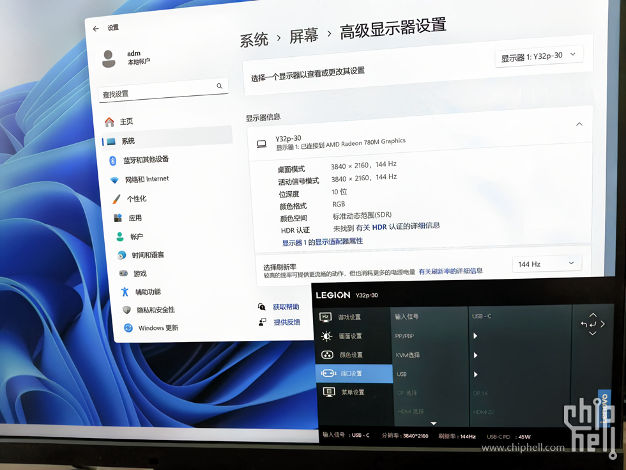
Task: Click the 高级显示器设置 page title
Action: [393, 28]
